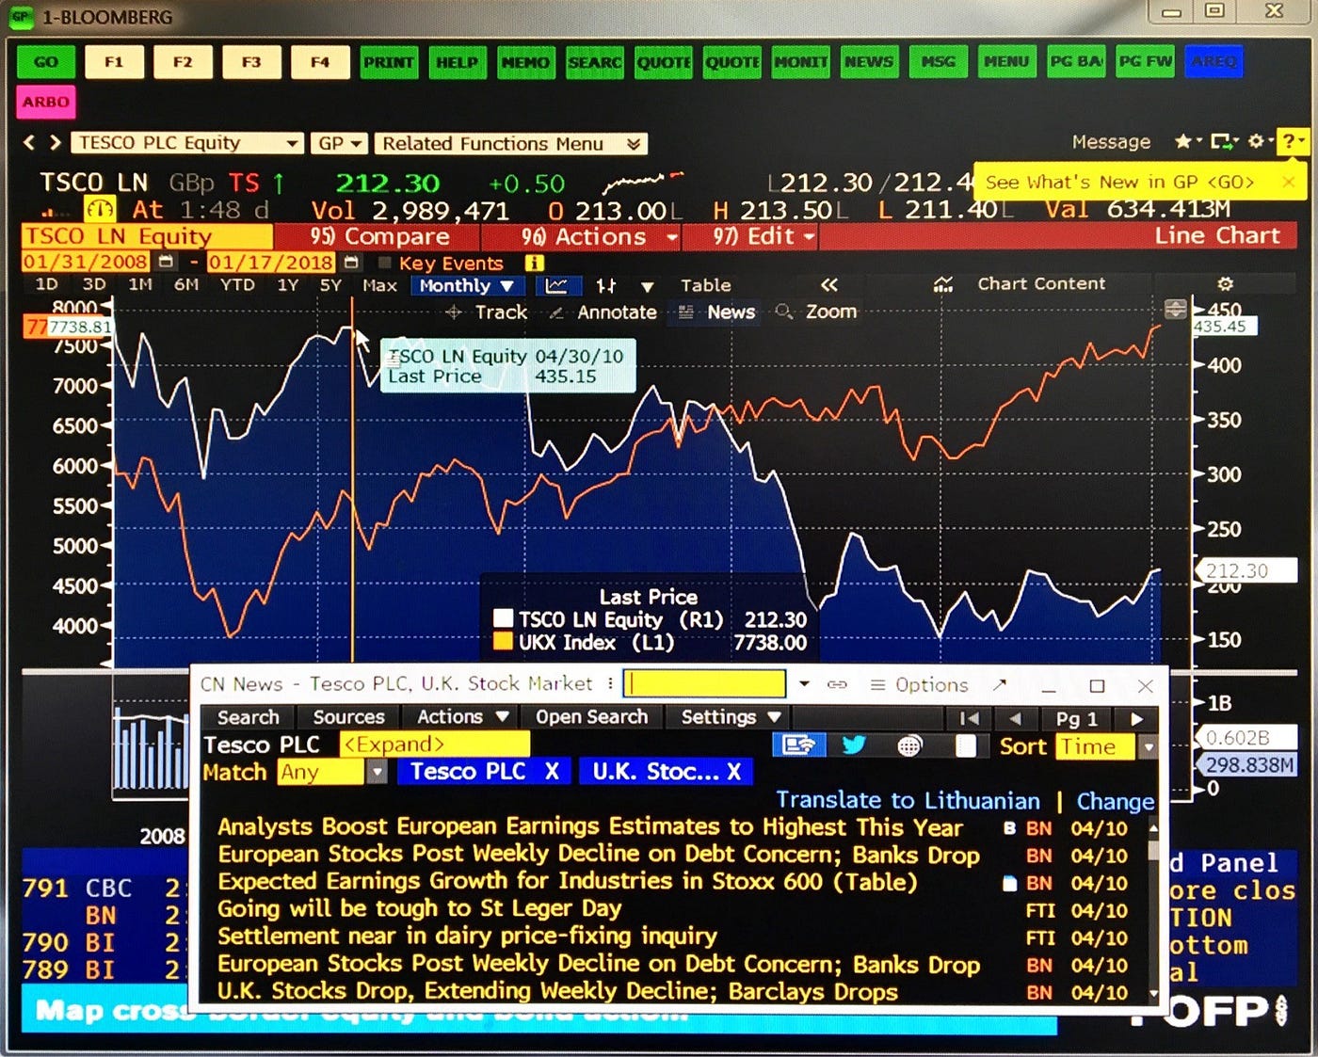
Task: Jump to first page in CN News
Action: pyautogui.click(x=970, y=718)
